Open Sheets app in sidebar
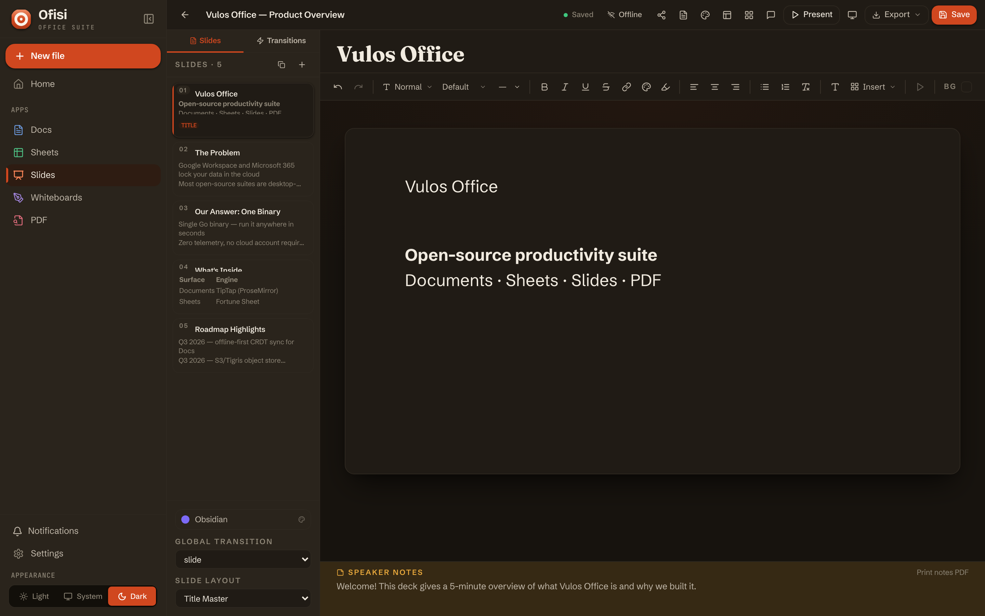 pyautogui.click(x=83, y=152)
